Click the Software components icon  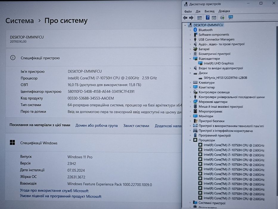[195, 34]
